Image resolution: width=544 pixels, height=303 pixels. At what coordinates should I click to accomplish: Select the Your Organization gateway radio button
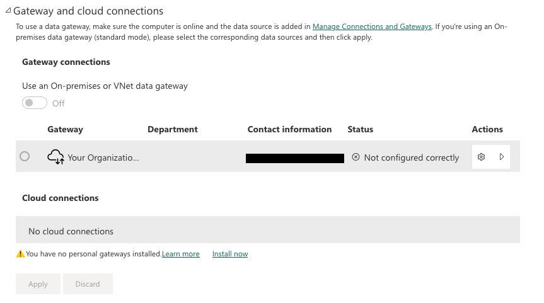[25, 156]
